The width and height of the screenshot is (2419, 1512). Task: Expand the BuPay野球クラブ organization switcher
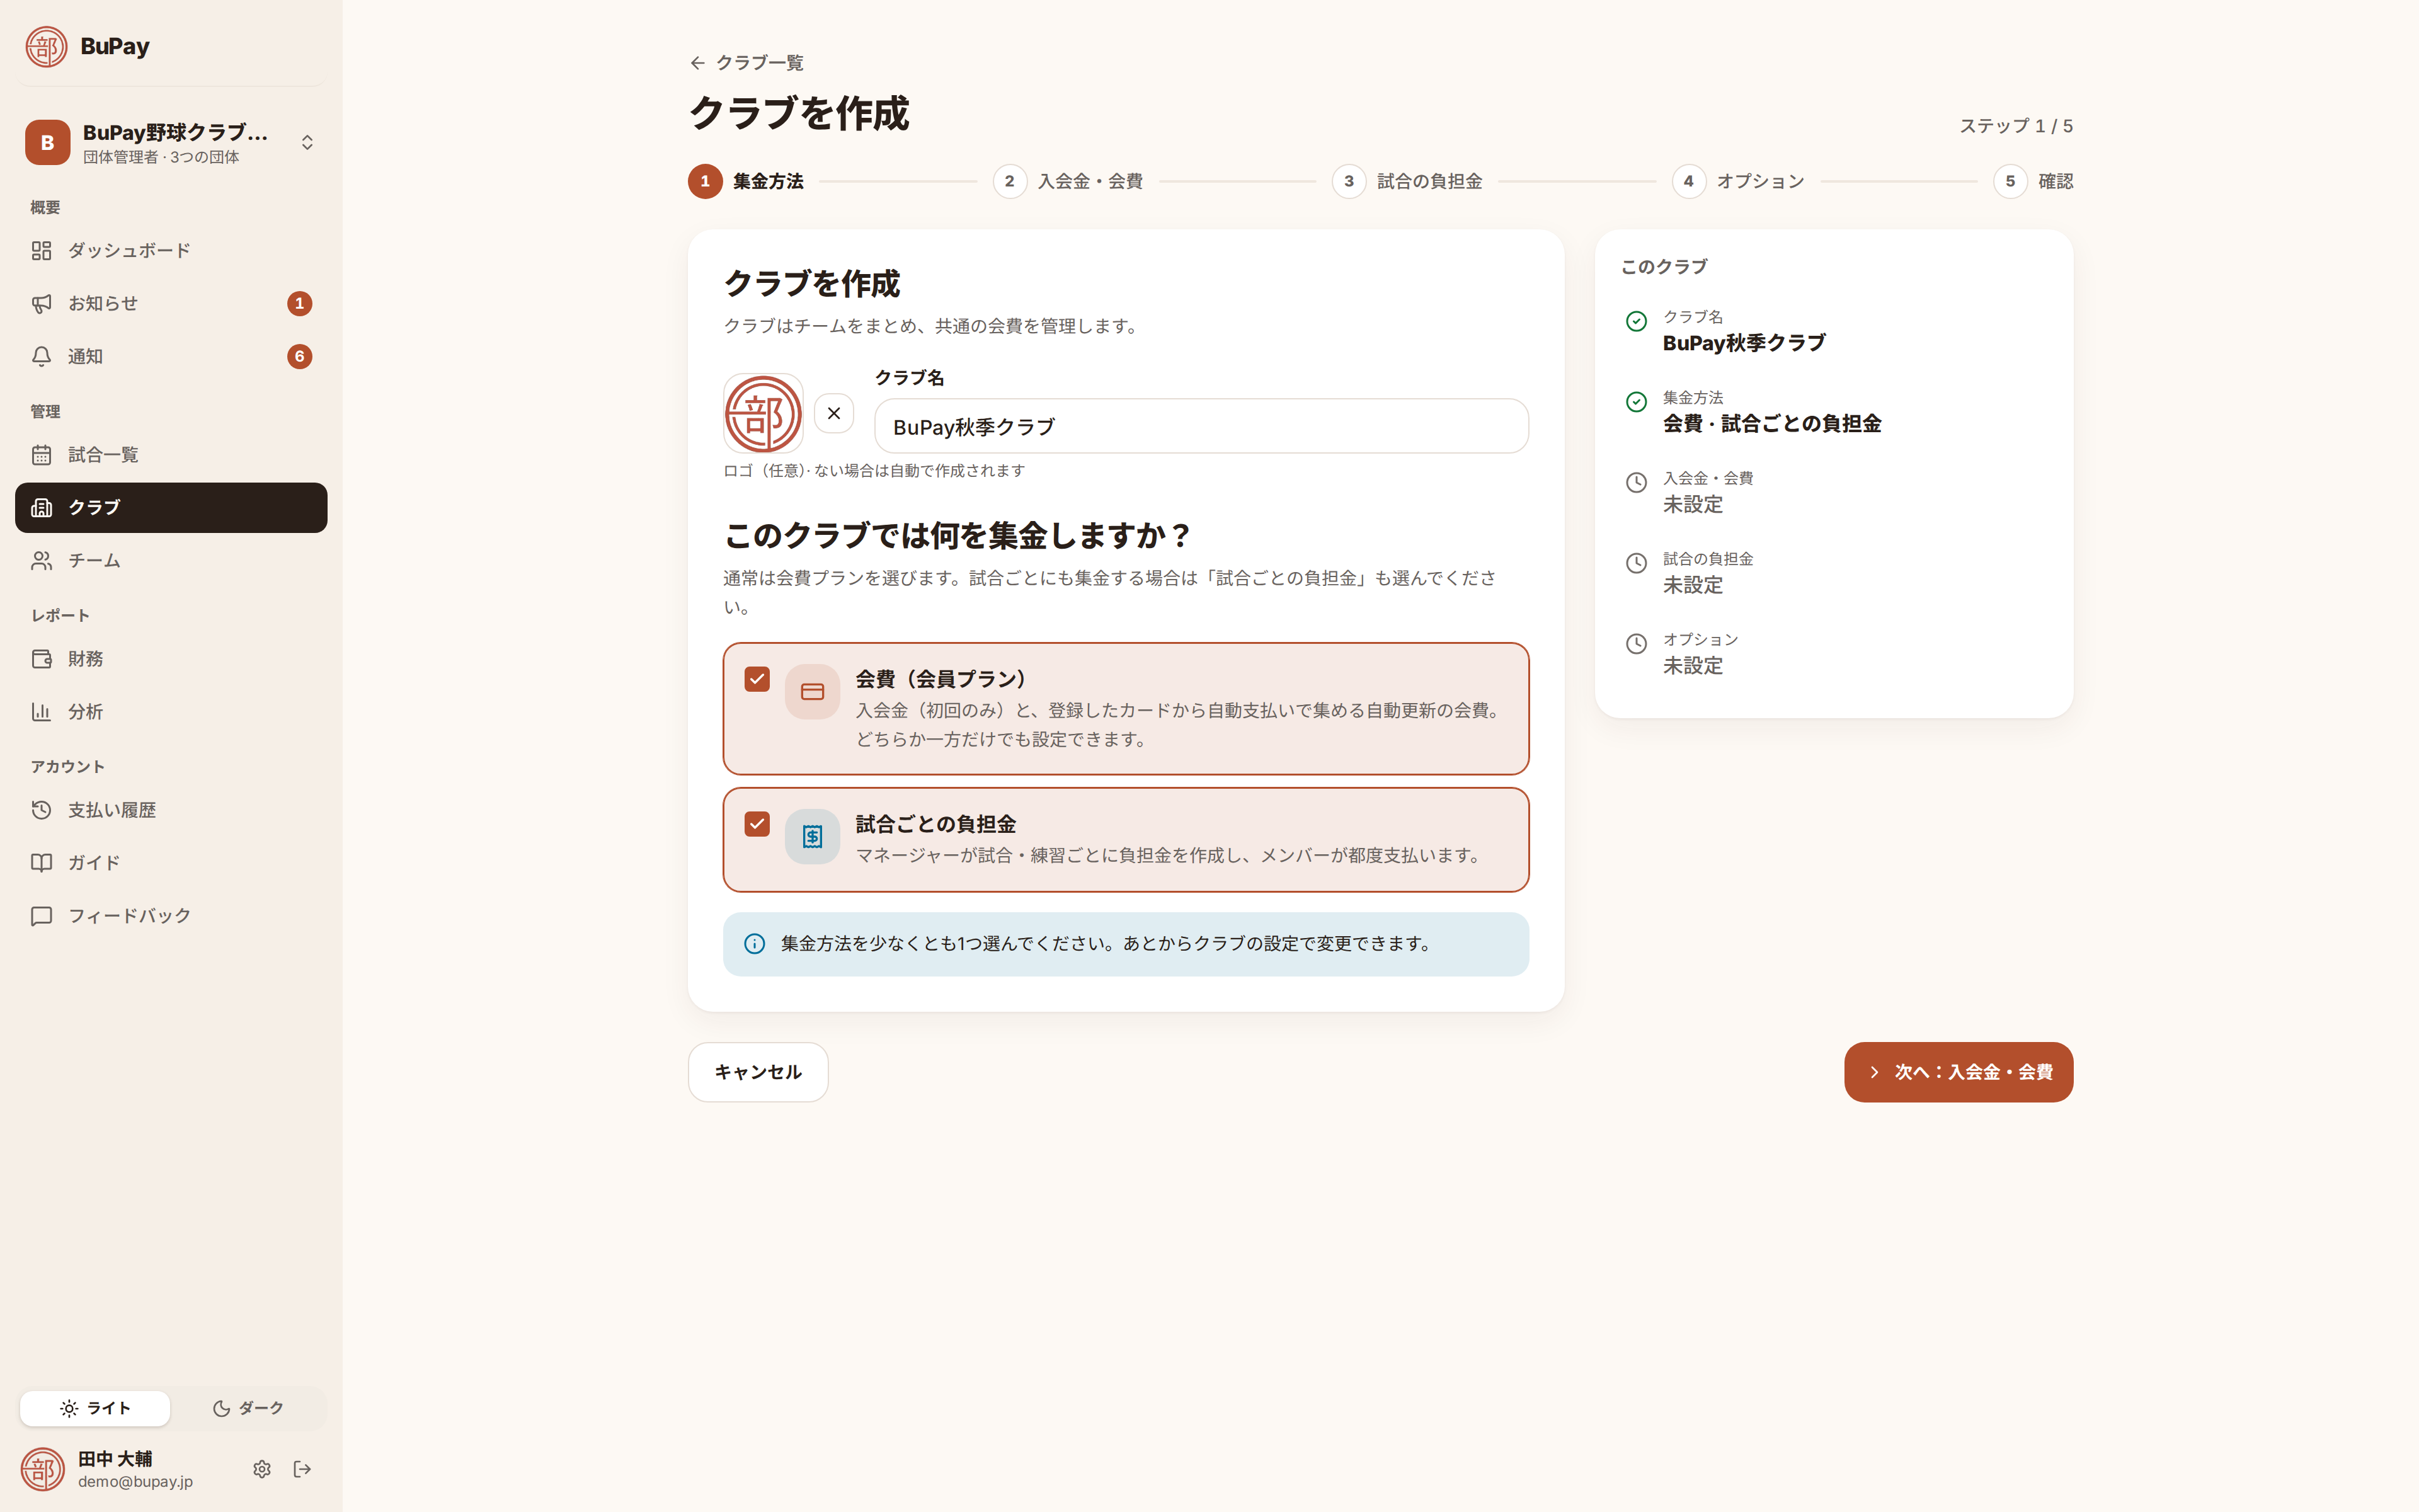[171, 142]
